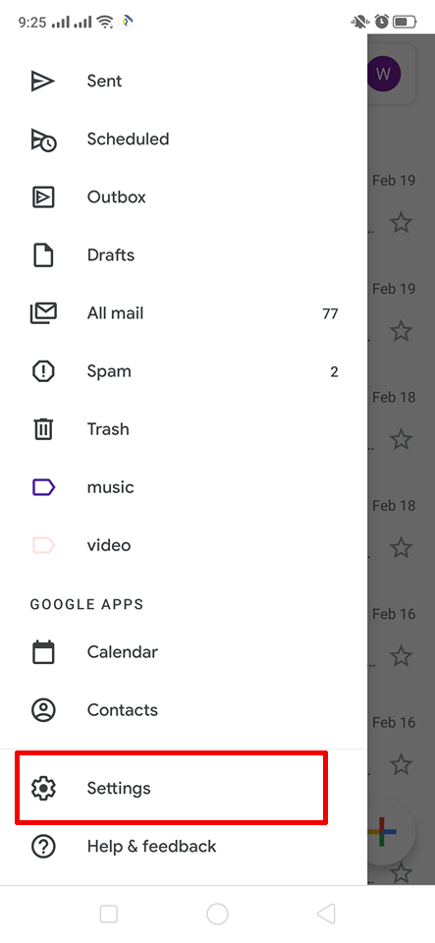
Task: Tap the purple W account avatar
Action: tap(383, 74)
